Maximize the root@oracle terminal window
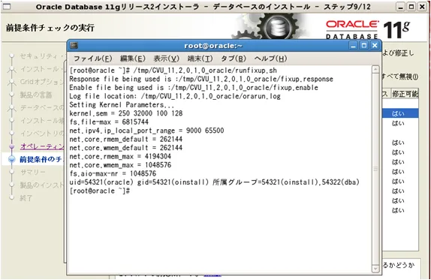Screen dimensions: 431x280 [x=364, y=46]
